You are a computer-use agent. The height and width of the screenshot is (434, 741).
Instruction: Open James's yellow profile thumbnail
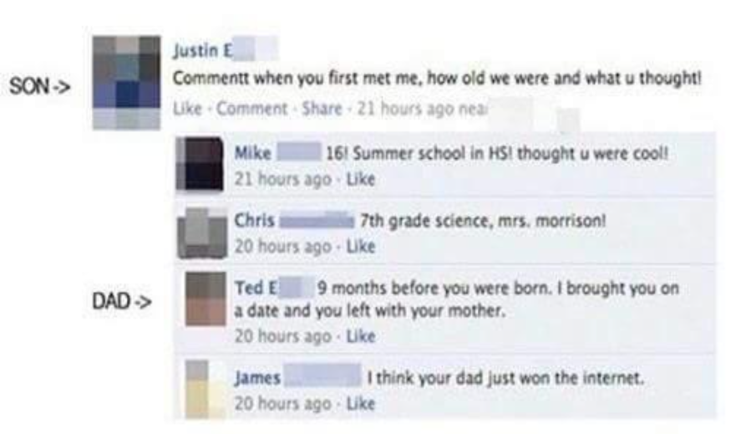click(x=204, y=389)
